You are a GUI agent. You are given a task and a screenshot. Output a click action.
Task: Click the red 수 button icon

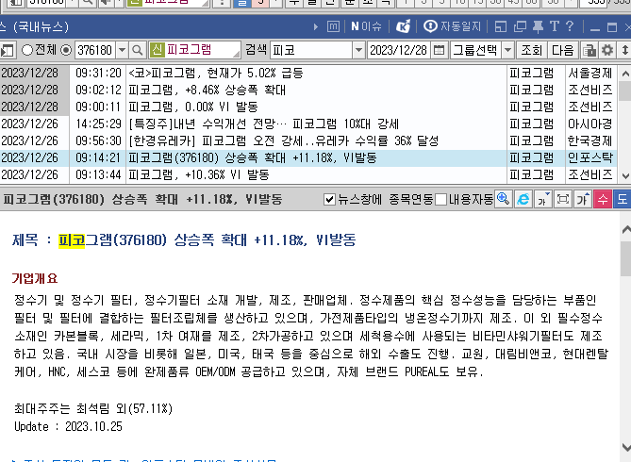point(603,199)
